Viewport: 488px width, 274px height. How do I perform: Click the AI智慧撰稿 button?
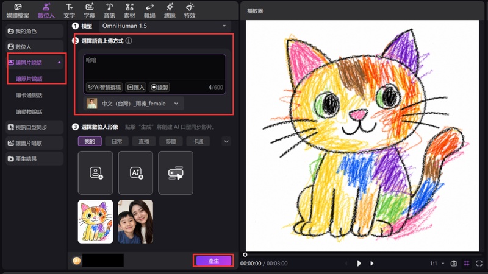(x=104, y=87)
